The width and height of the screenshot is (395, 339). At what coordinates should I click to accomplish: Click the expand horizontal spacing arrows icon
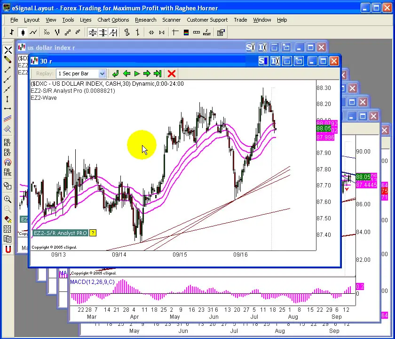pos(151,32)
